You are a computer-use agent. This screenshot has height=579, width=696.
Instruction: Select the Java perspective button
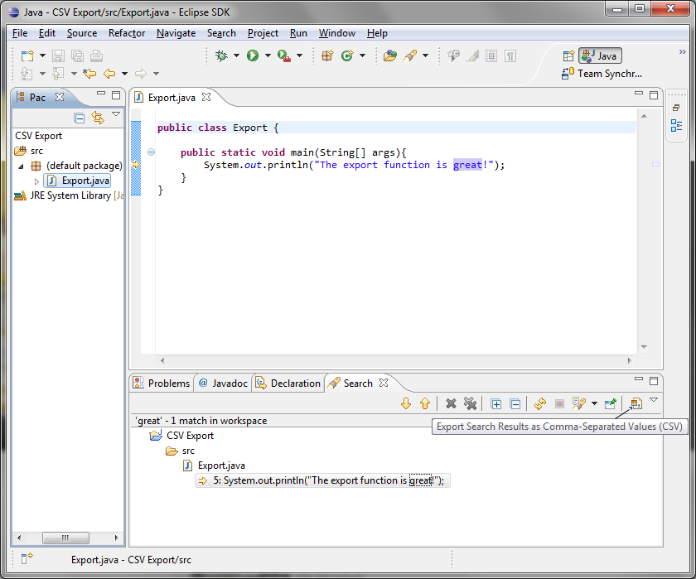(600, 55)
